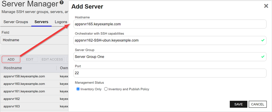Select the Servers tab

tap(41, 22)
